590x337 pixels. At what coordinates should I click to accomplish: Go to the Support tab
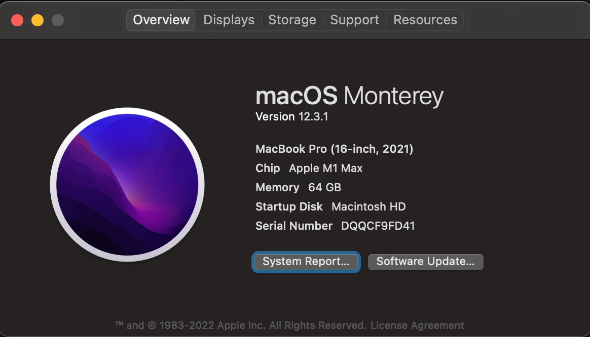(354, 20)
